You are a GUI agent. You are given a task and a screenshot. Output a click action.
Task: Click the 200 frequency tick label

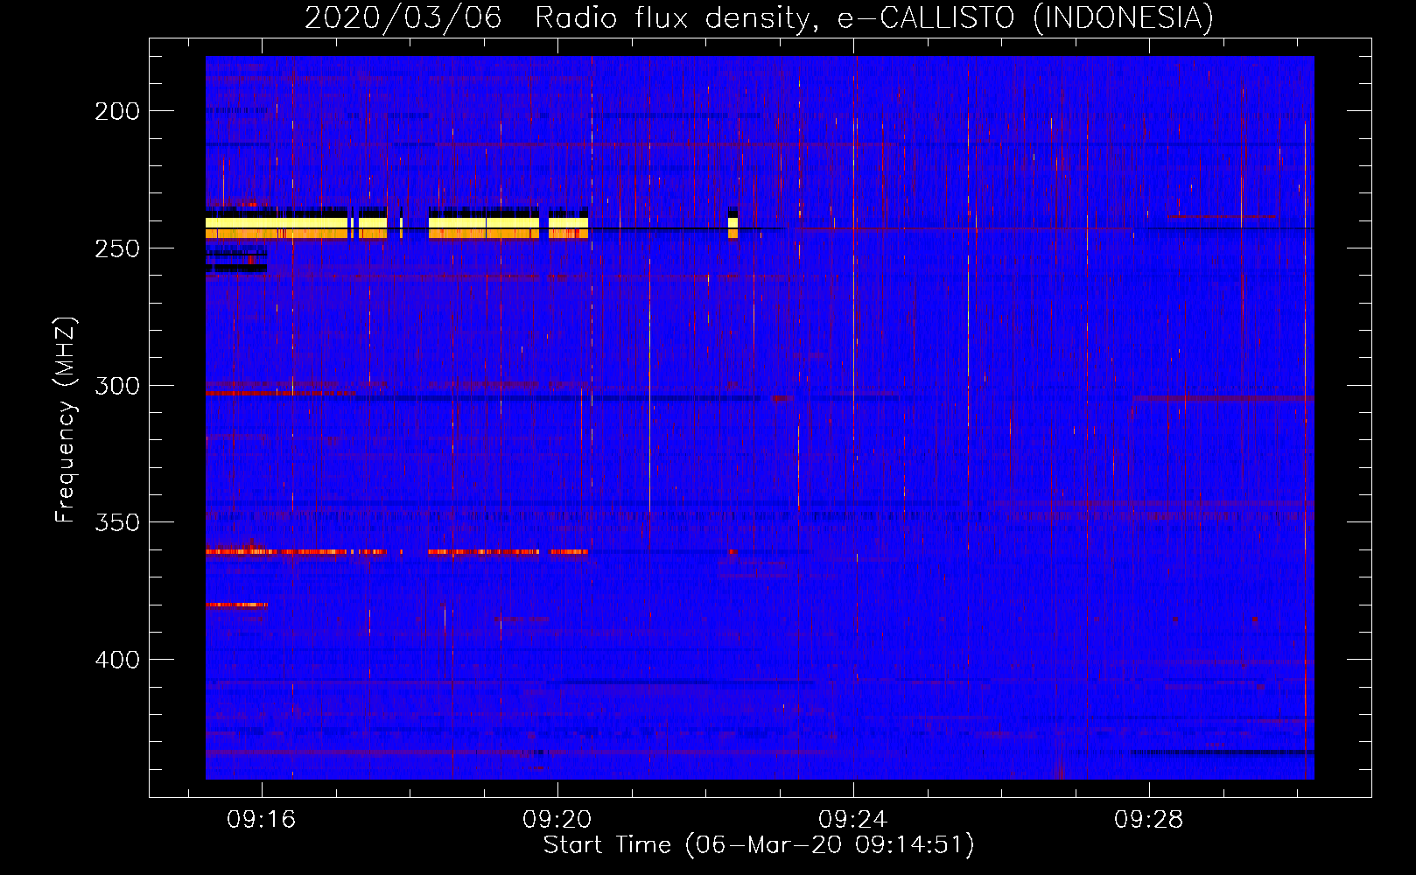[117, 111]
